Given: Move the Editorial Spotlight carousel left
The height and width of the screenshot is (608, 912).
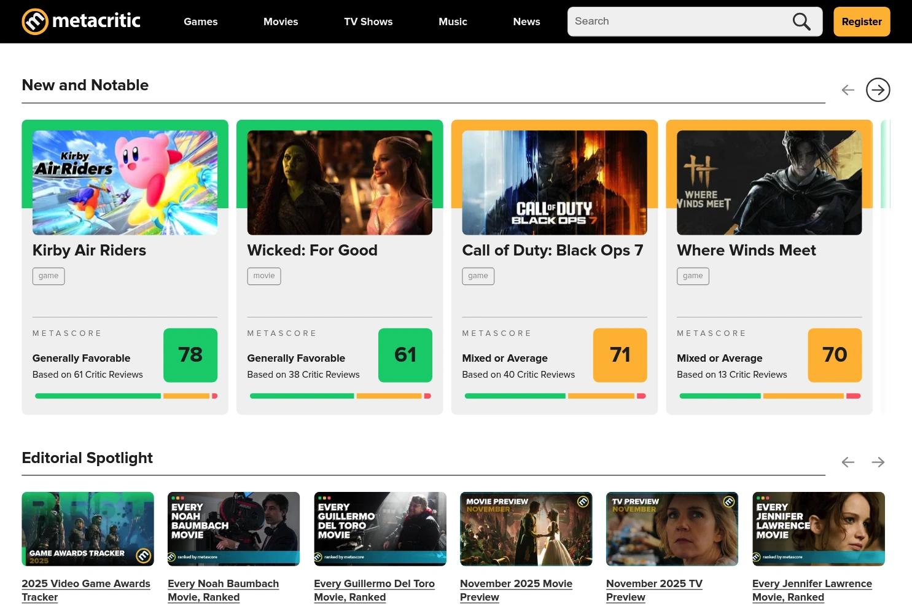Looking at the screenshot, I should [848, 462].
